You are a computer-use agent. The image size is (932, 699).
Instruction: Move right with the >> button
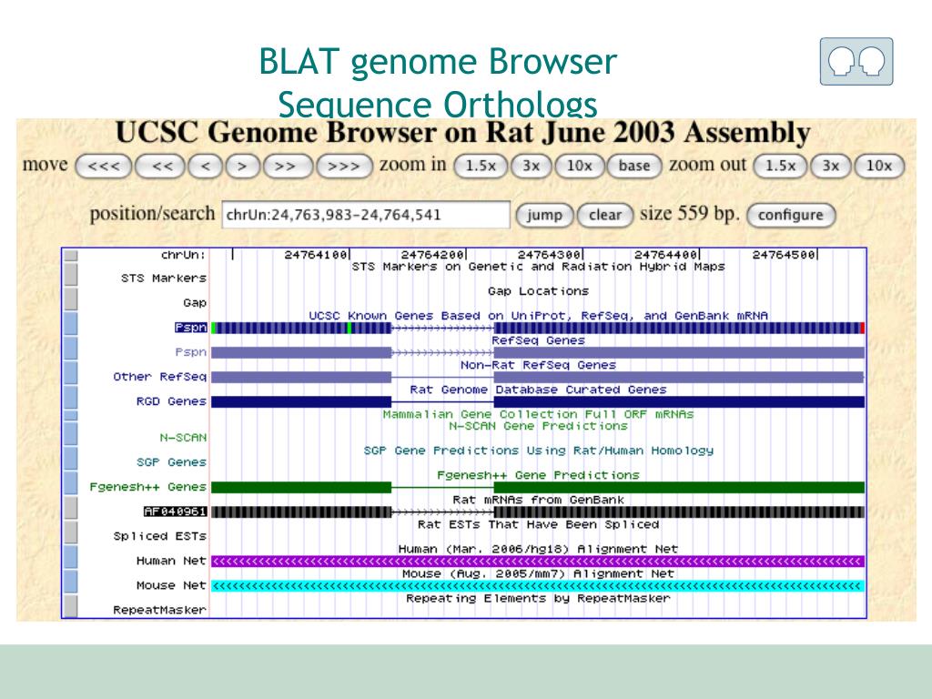pos(287,166)
